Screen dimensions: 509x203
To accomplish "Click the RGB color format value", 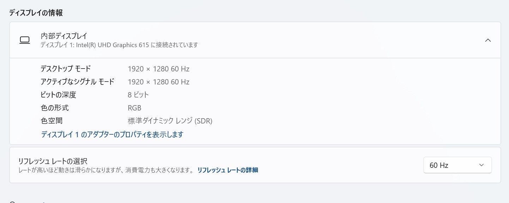I will tap(134, 108).
